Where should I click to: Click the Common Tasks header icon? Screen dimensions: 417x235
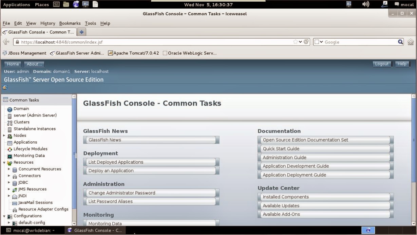coord(5,100)
